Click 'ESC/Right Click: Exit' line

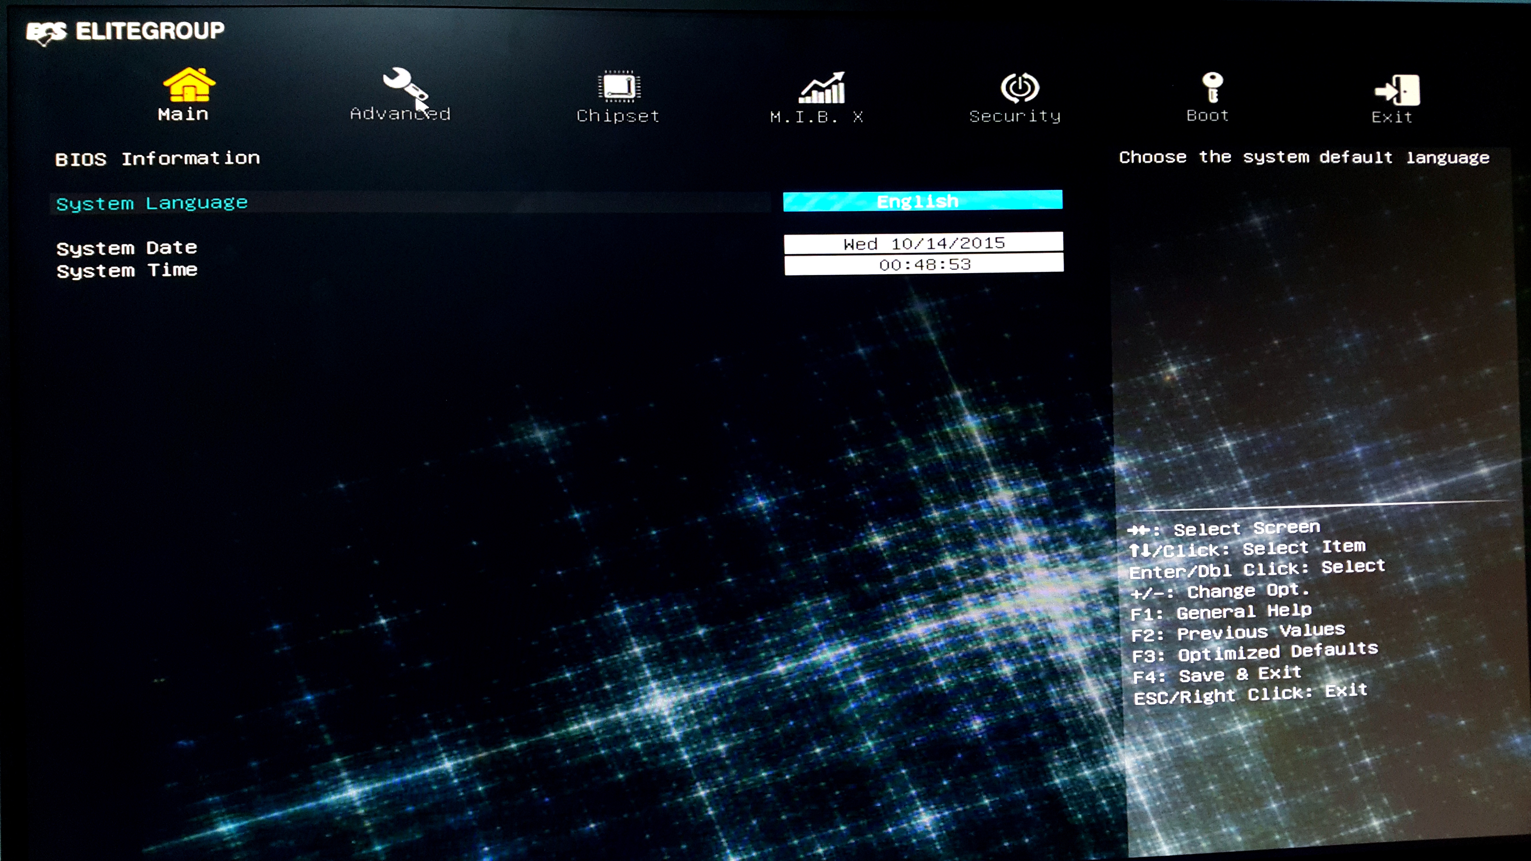pos(1251,694)
